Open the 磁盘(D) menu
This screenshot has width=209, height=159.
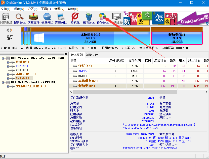pos(19,9)
